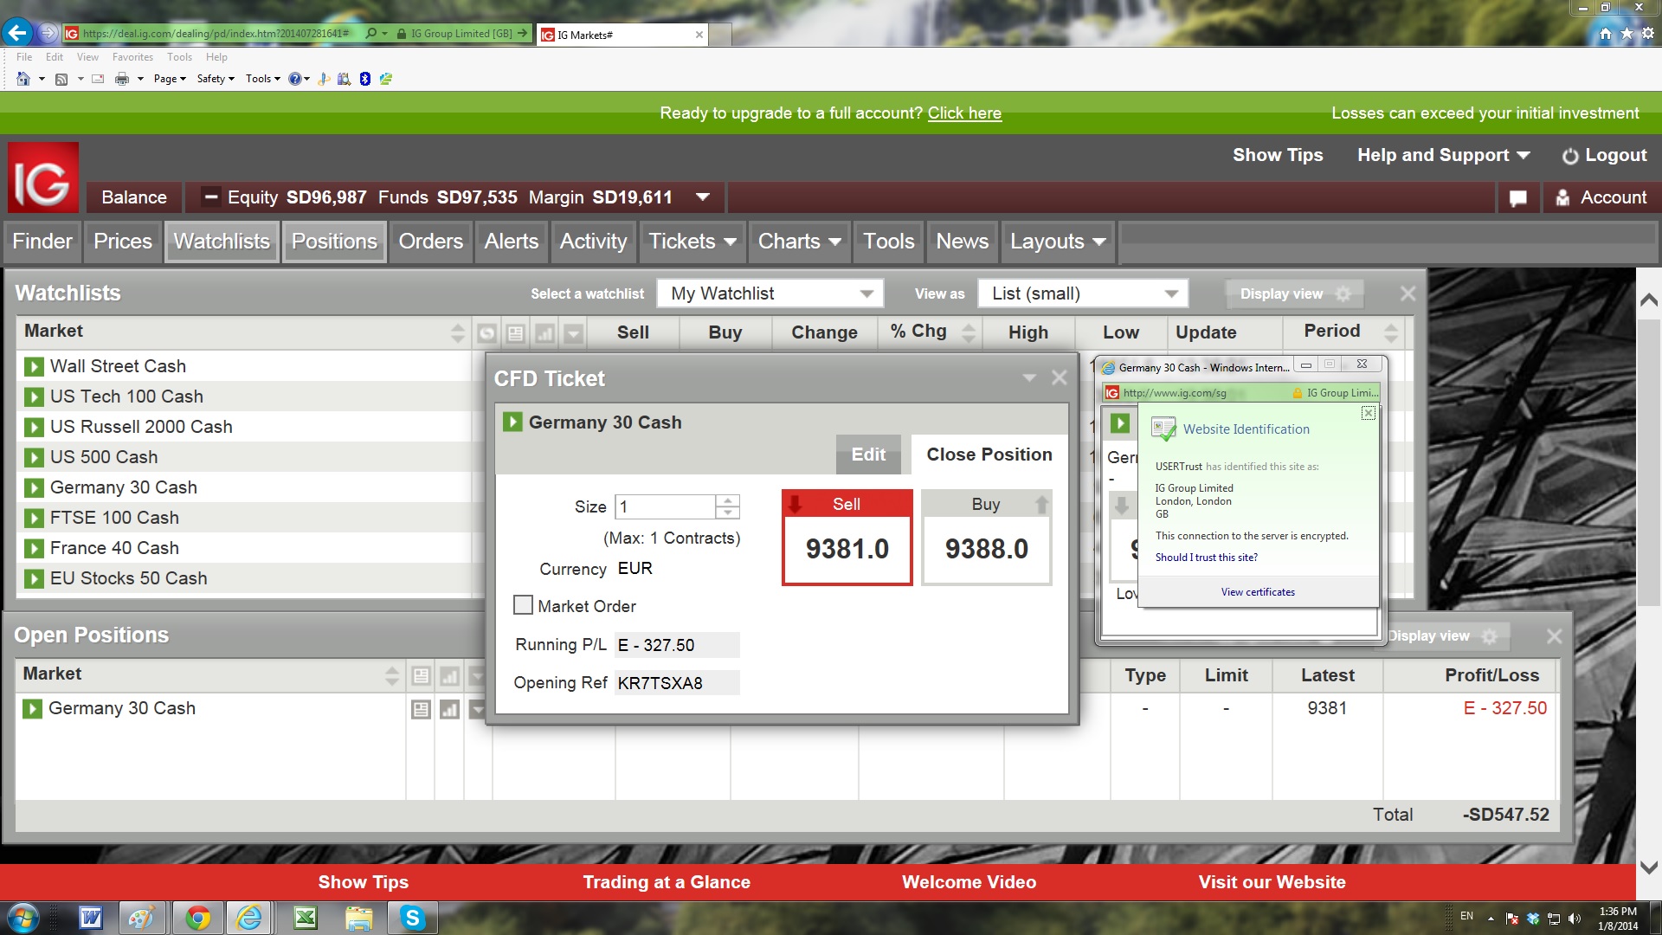This screenshot has height=935, width=1662.
Task: Open the News tab
Action: [x=962, y=242]
